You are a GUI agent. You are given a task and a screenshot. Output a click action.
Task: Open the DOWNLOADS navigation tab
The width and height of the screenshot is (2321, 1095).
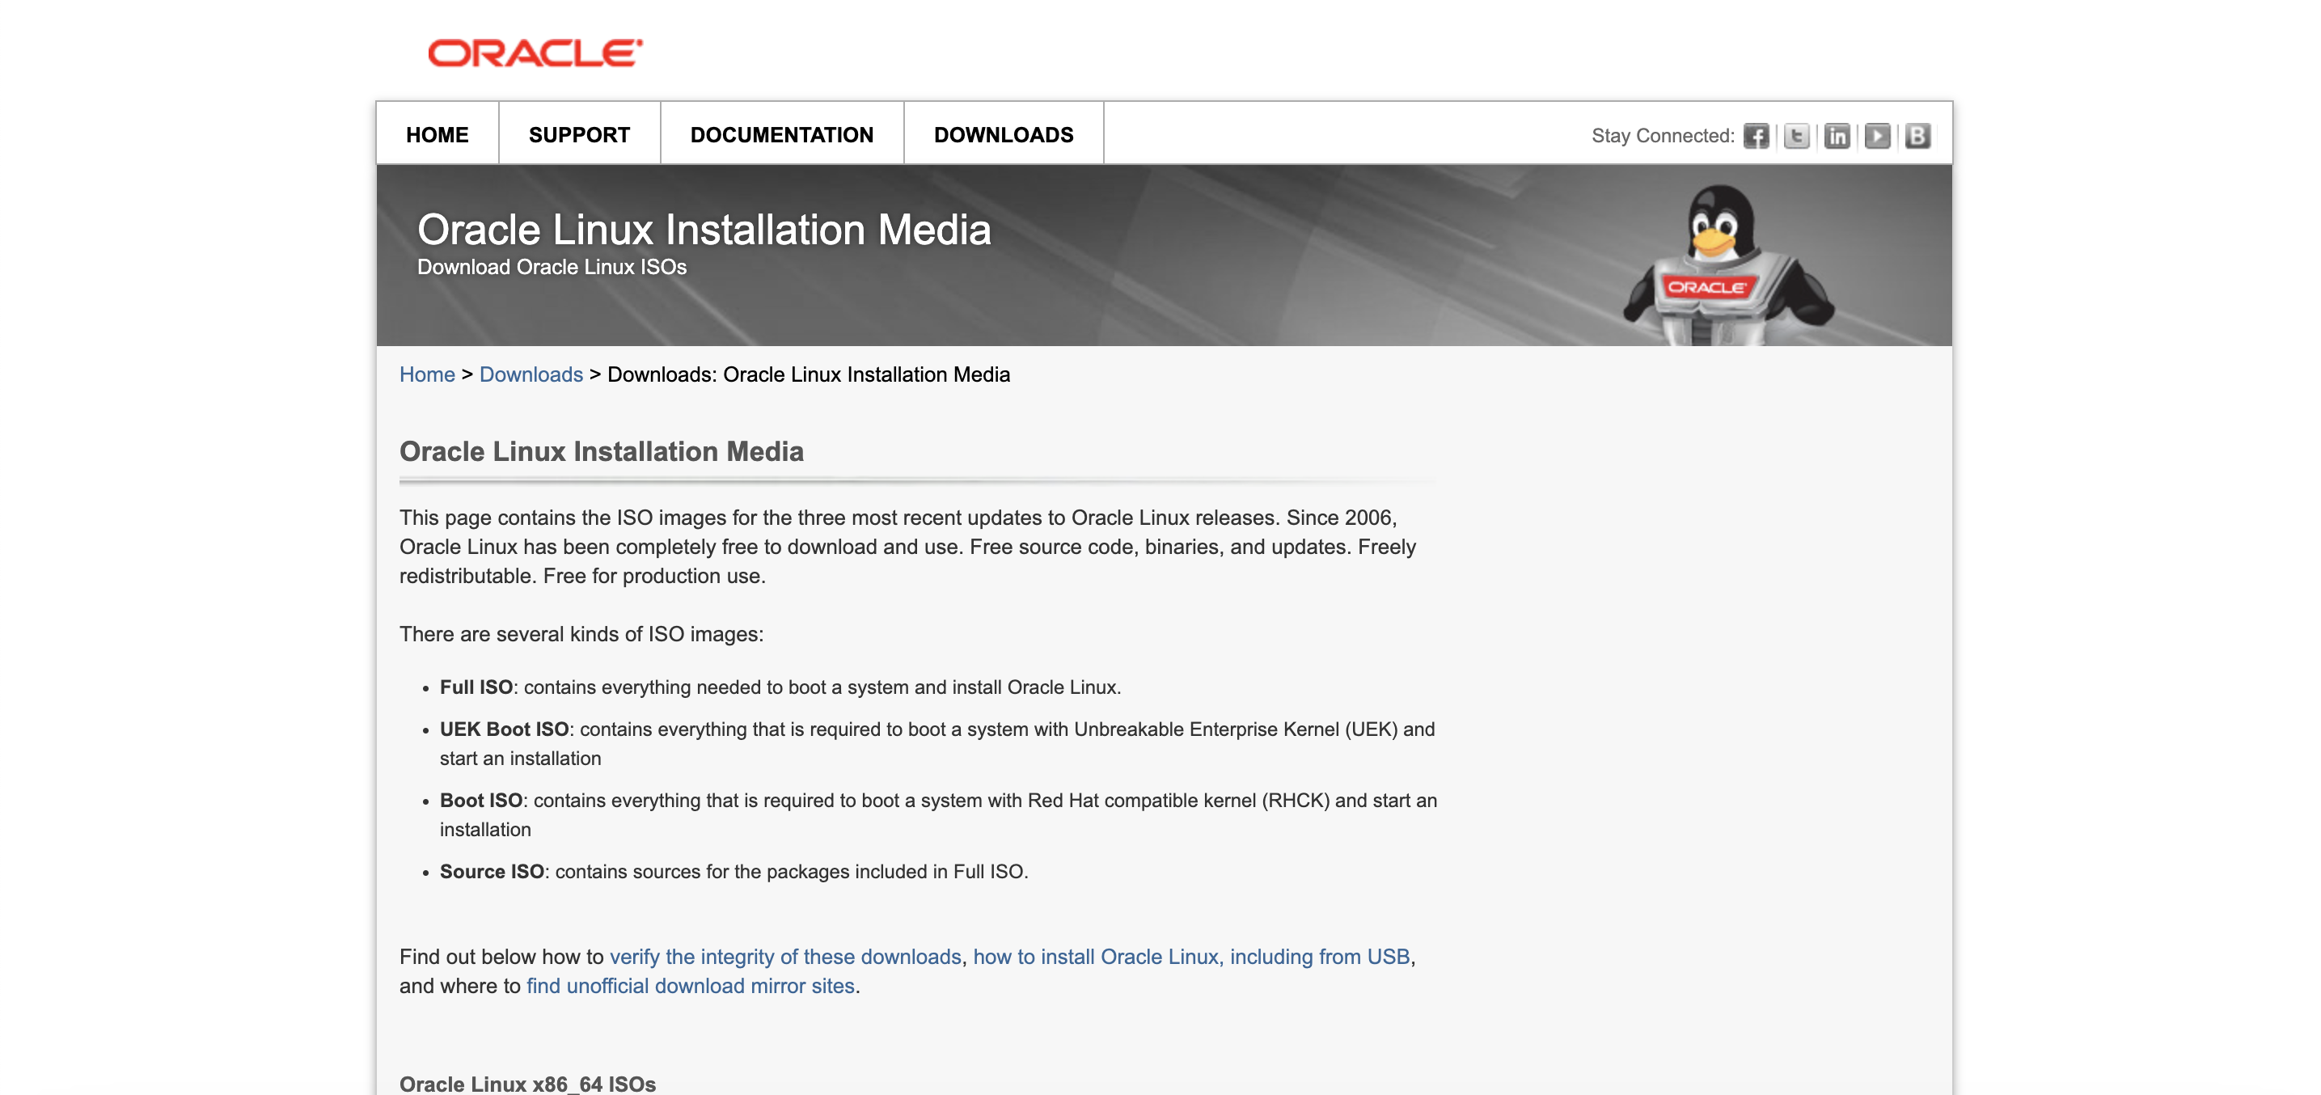pos(1003,134)
